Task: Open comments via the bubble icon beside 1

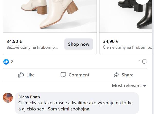Action: point(145,62)
